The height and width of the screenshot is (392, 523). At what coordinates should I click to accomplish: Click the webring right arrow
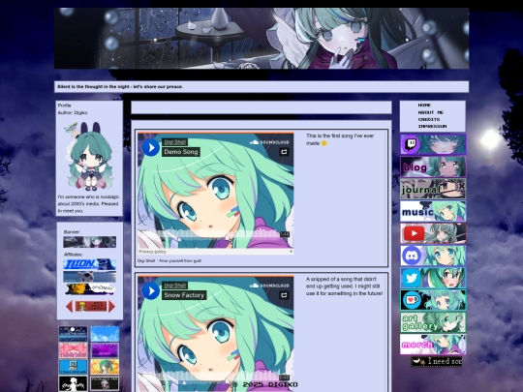pos(111,306)
